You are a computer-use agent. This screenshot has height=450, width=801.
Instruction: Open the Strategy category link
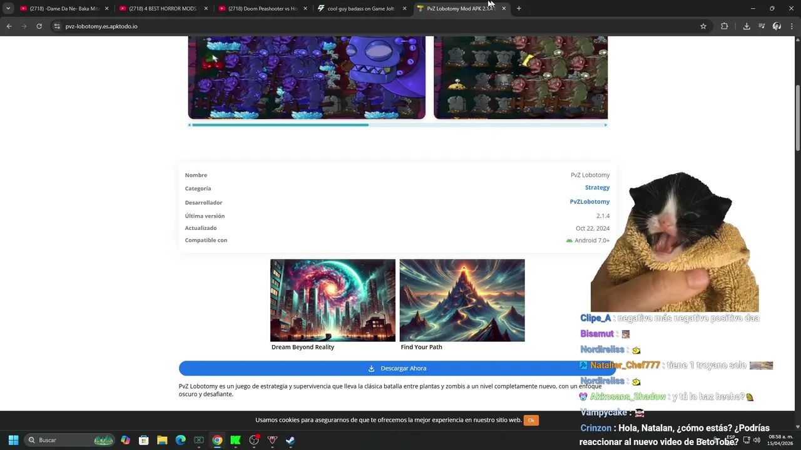coord(597,187)
